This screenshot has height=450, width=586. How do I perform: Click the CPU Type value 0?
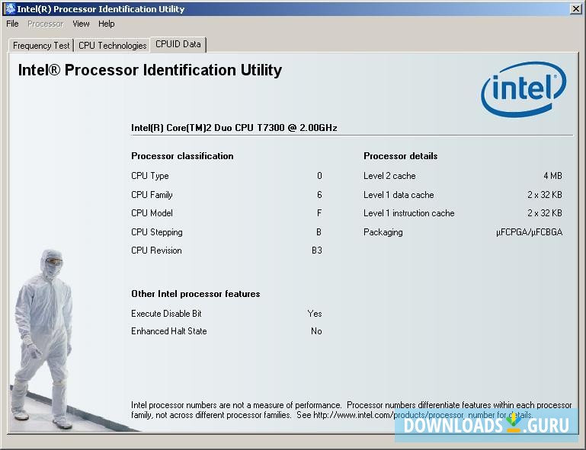point(319,176)
